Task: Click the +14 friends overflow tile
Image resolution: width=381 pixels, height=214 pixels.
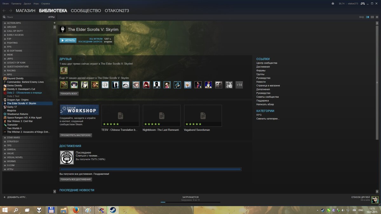Action: [239, 85]
